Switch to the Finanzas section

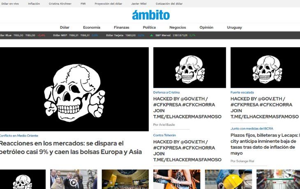[x=122, y=28]
